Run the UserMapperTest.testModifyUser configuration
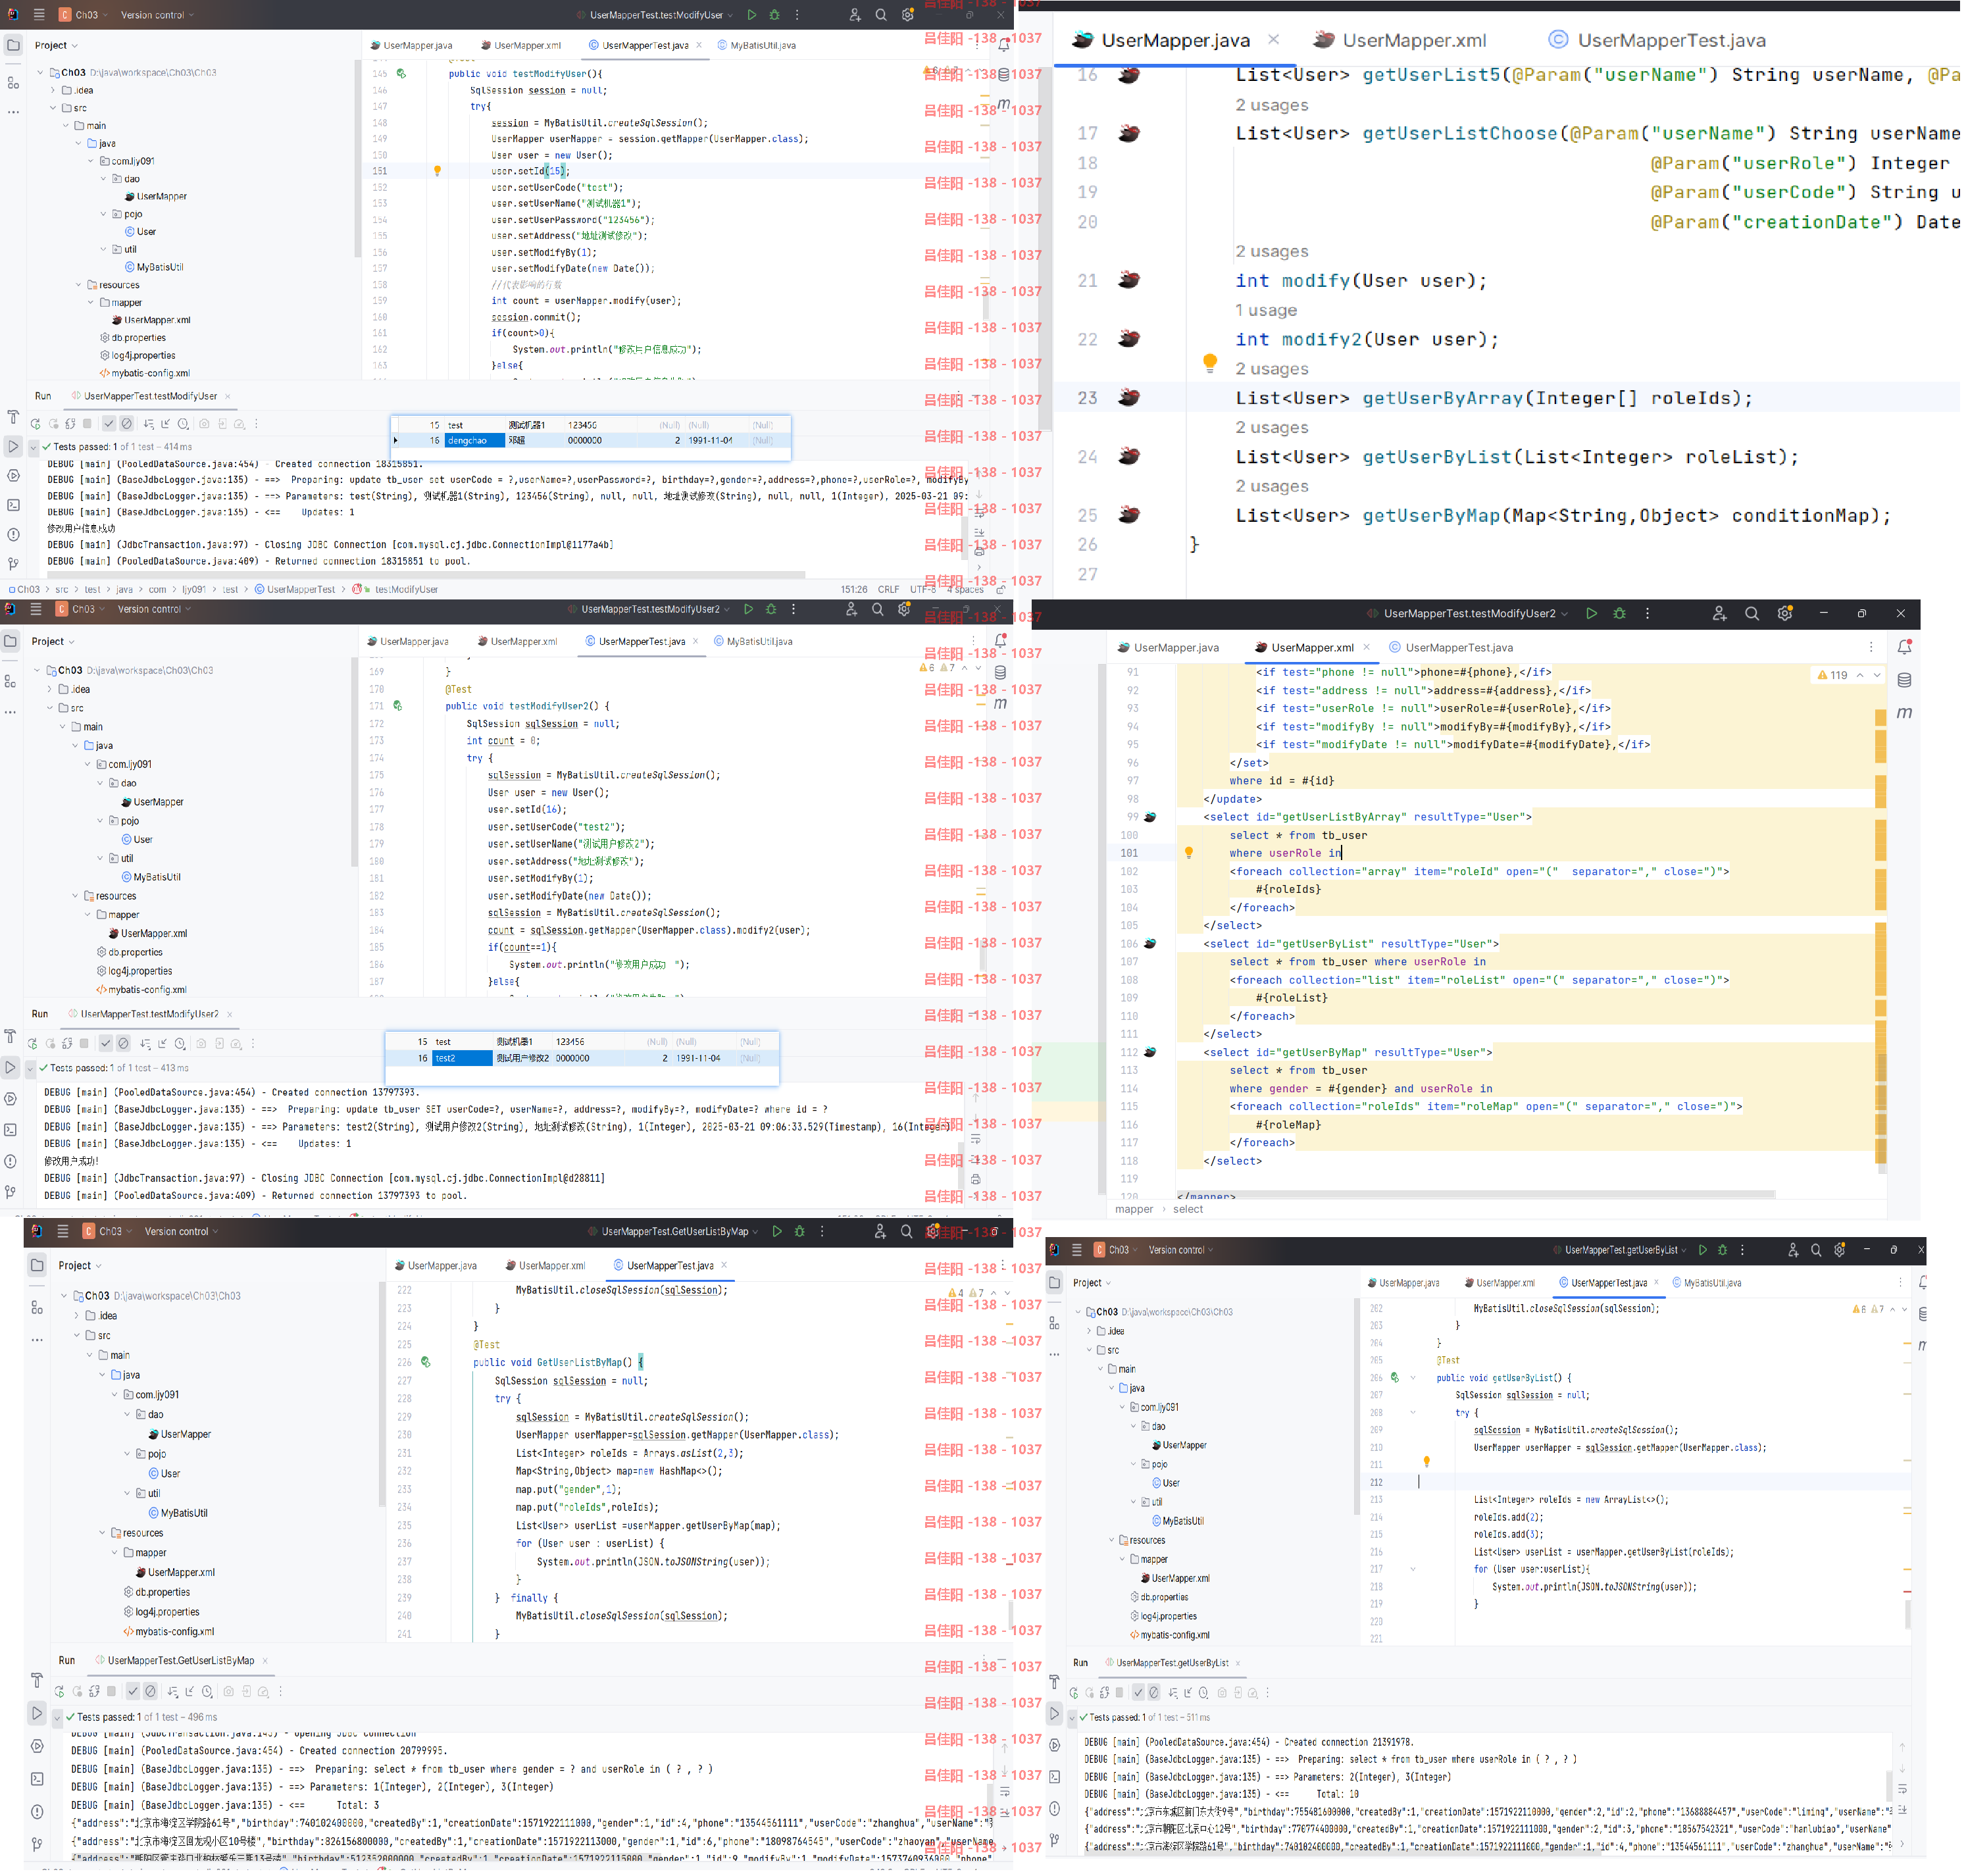The width and height of the screenshot is (1966, 1876). click(753, 15)
